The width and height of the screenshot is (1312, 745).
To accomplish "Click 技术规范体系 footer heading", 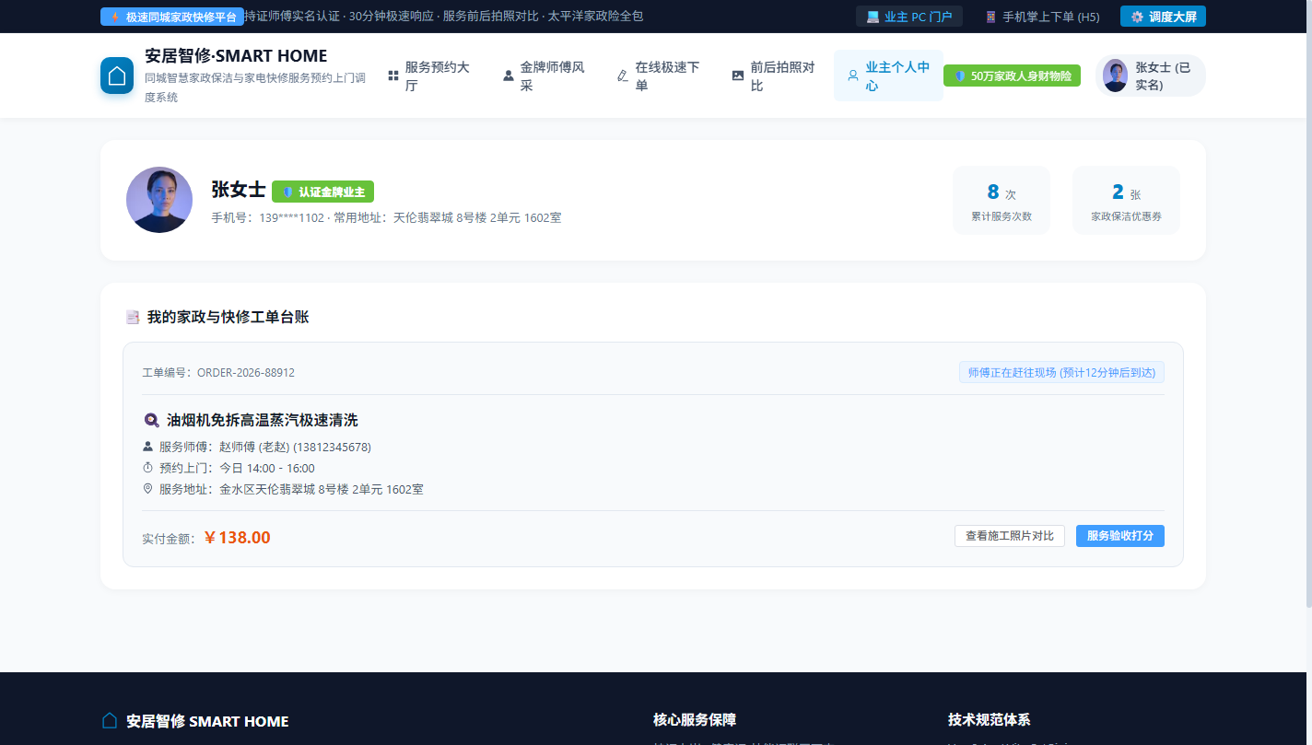I will pyautogui.click(x=989, y=720).
